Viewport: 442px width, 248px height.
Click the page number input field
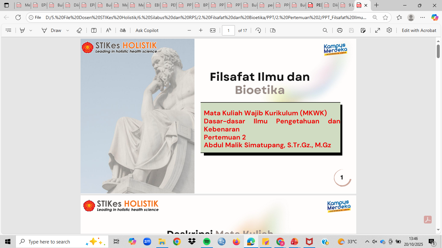tap(228, 30)
